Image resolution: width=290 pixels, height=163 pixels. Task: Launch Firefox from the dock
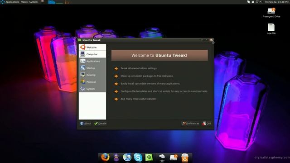coord(105,158)
